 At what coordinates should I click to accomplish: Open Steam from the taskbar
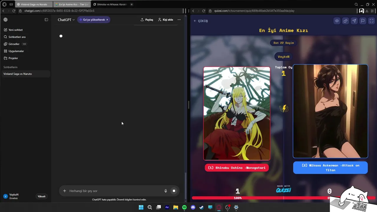(x=201, y=207)
